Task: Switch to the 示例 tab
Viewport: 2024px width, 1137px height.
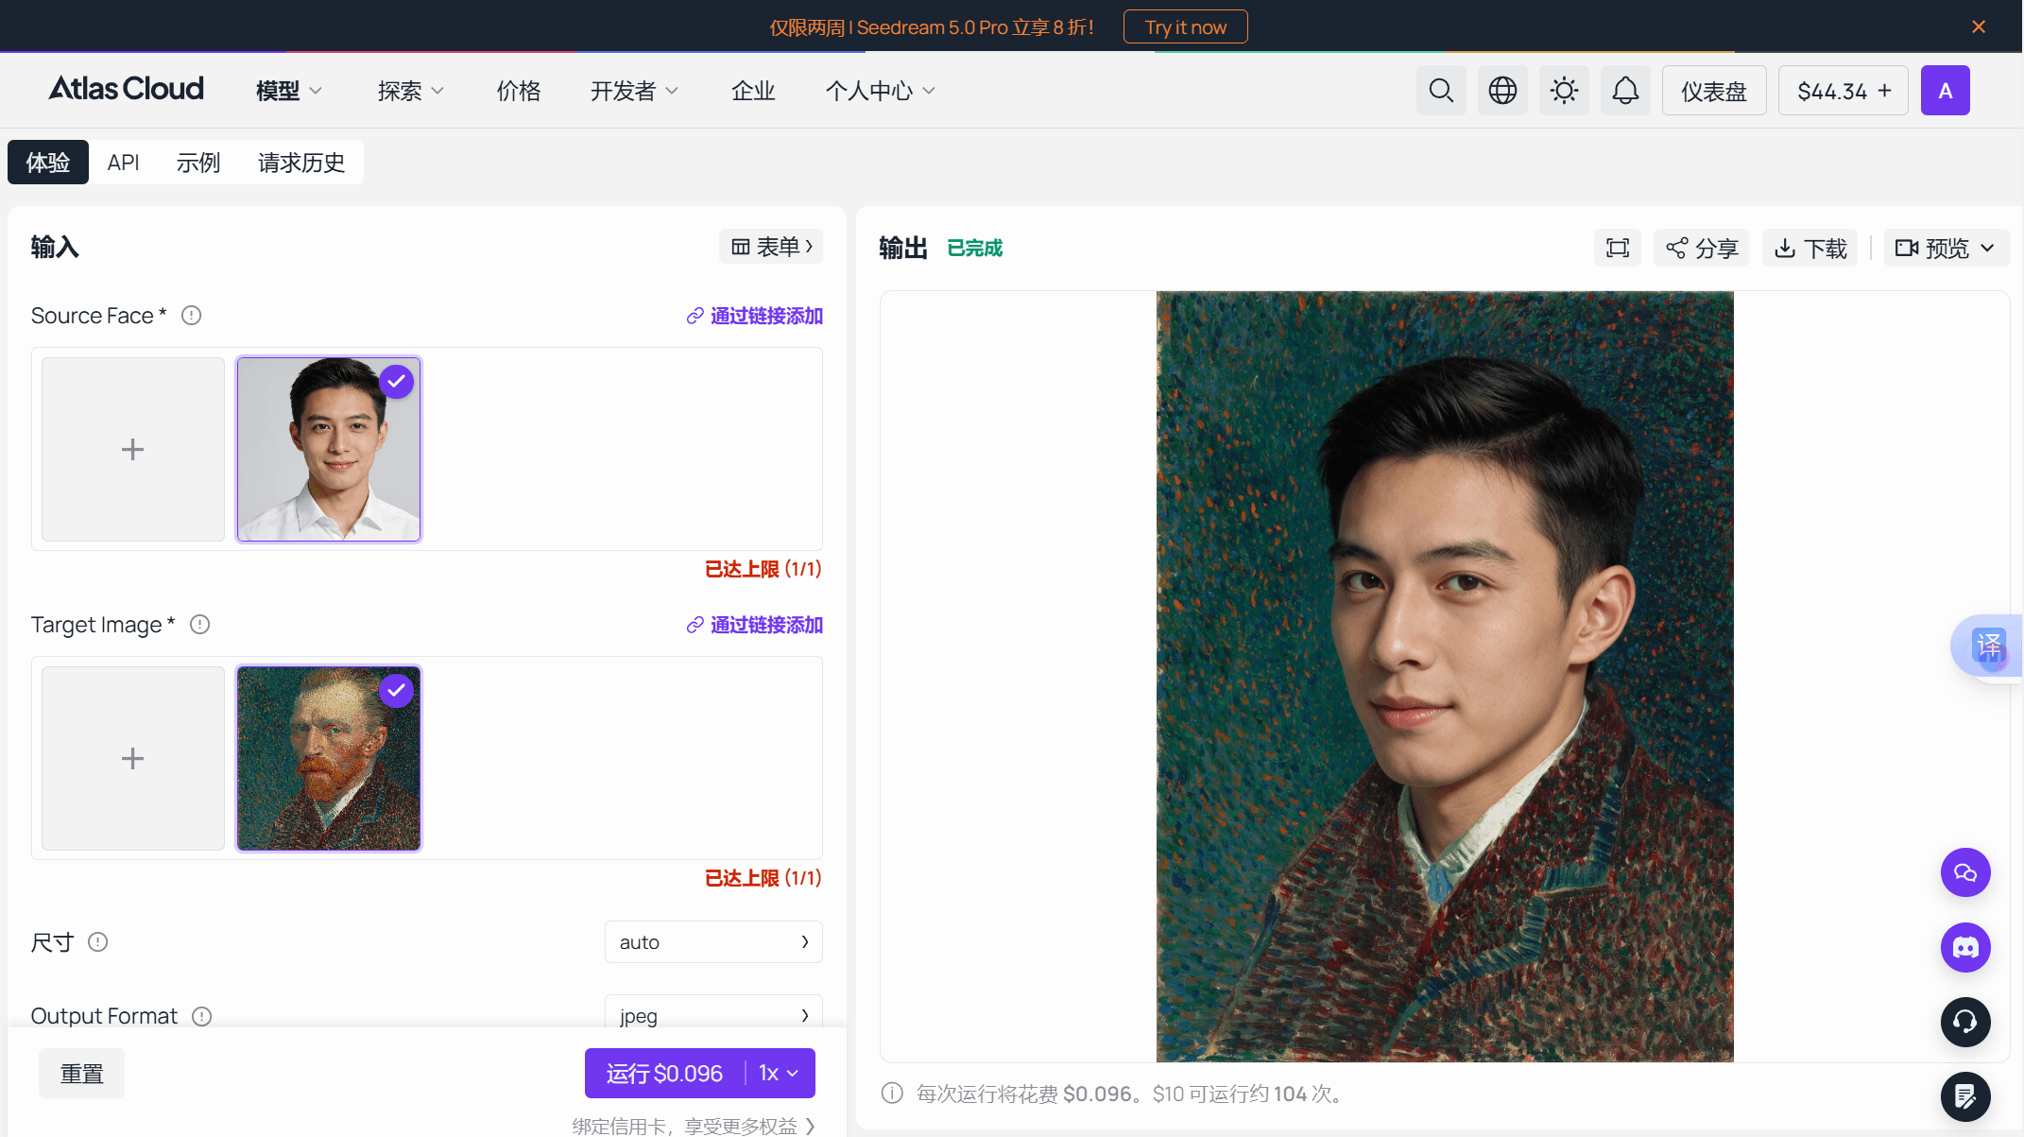Action: (198, 163)
